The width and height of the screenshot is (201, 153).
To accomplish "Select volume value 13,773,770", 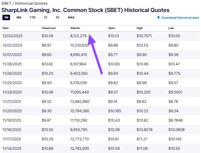I will (79, 139).
